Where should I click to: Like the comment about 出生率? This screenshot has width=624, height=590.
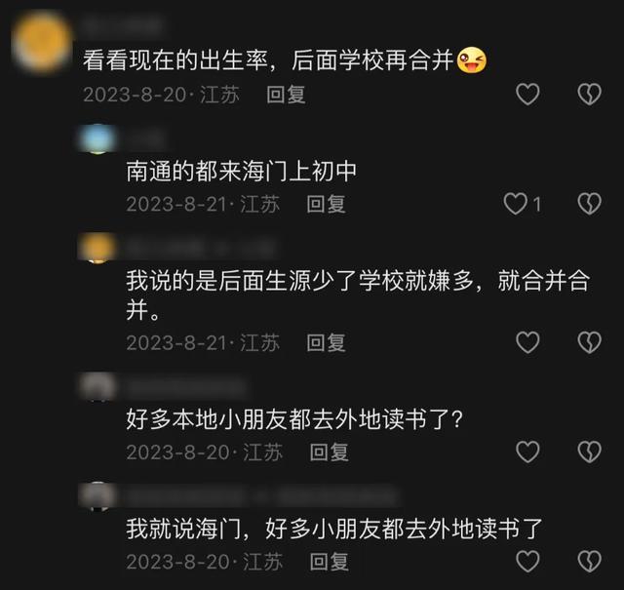tap(527, 94)
